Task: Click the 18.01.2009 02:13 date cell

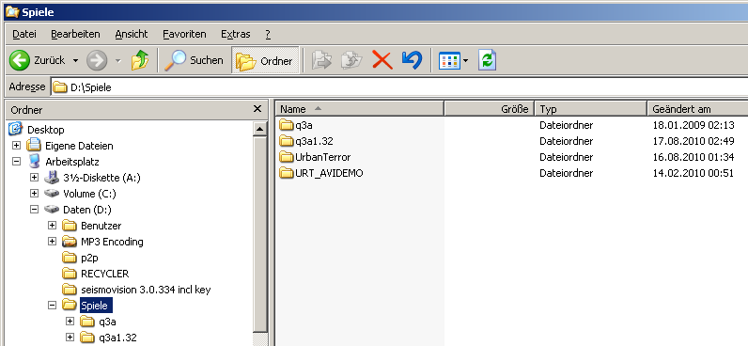Action: pos(693,125)
